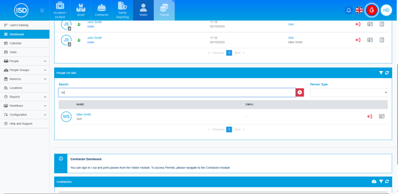Expand the Configuration sidebar menu
Screen dimensions: 398x194
click(x=25, y=115)
